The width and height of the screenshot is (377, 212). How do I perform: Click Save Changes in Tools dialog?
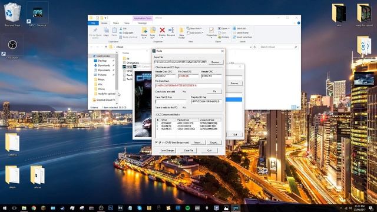(167, 151)
